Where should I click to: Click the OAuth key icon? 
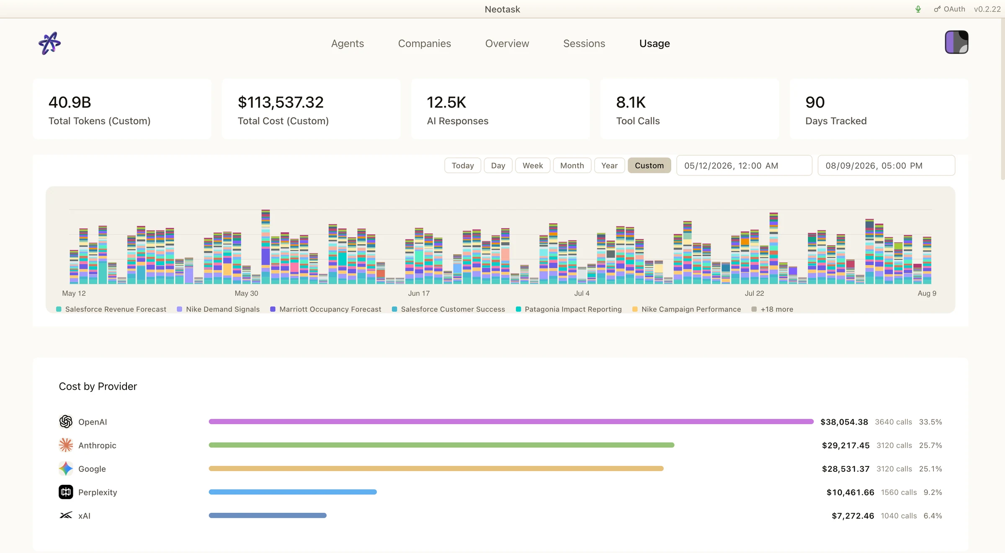[x=937, y=9]
